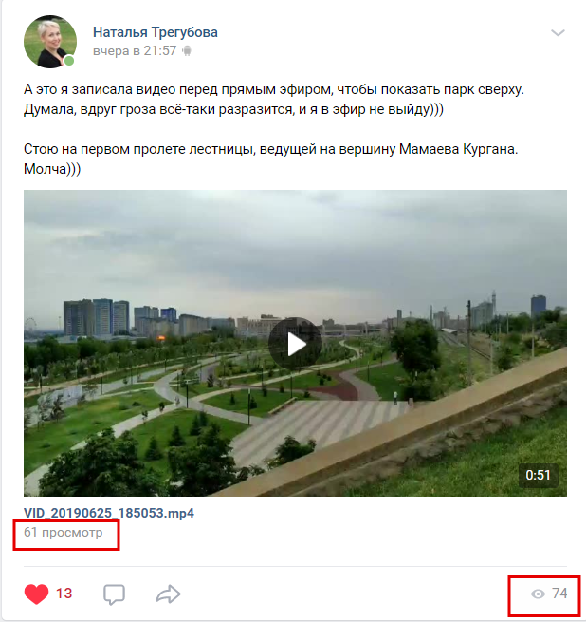Image resolution: width=586 pixels, height=622 pixels.
Task: Open the Наталья Трегубова profile name link
Action: point(155,32)
